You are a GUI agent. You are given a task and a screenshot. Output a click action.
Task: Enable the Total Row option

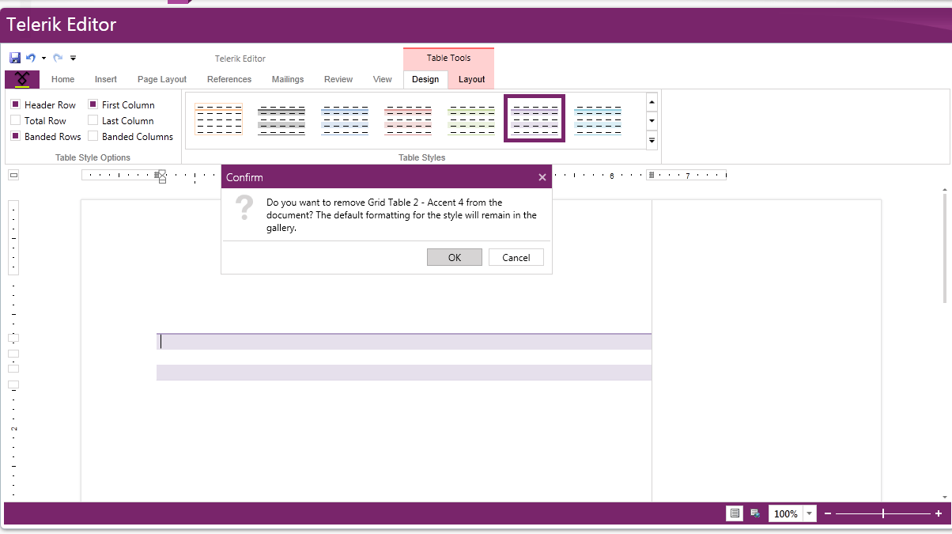point(17,120)
